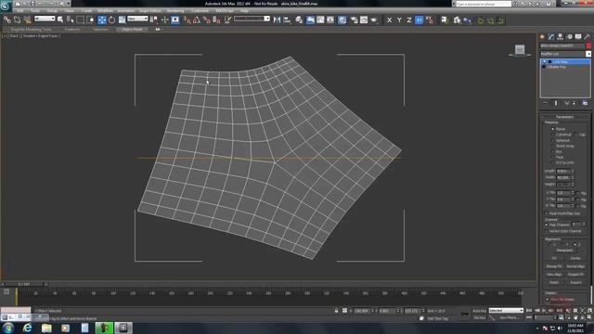The height and width of the screenshot is (334, 594).
Task: Select the Face mapping radio button
Action: point(553,157)
